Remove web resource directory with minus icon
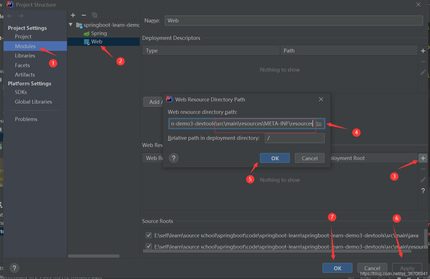The width and height of the screenshot is (430, 279). pyautogui.click(x=423, y=169)
